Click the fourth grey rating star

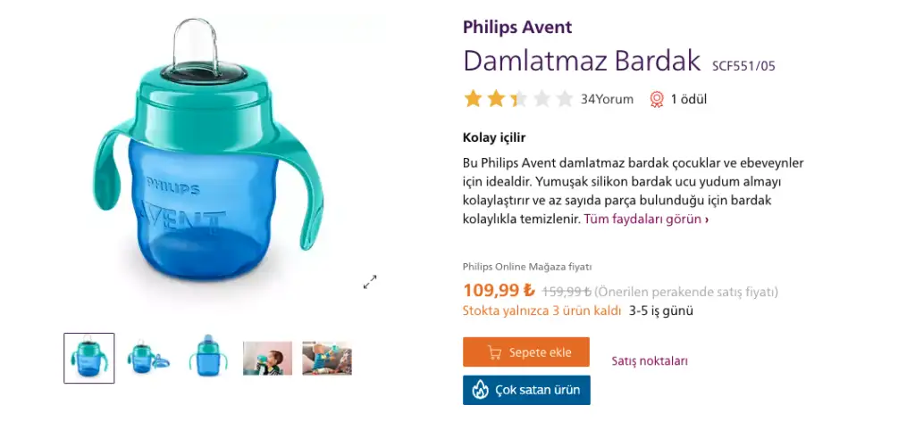541,99
